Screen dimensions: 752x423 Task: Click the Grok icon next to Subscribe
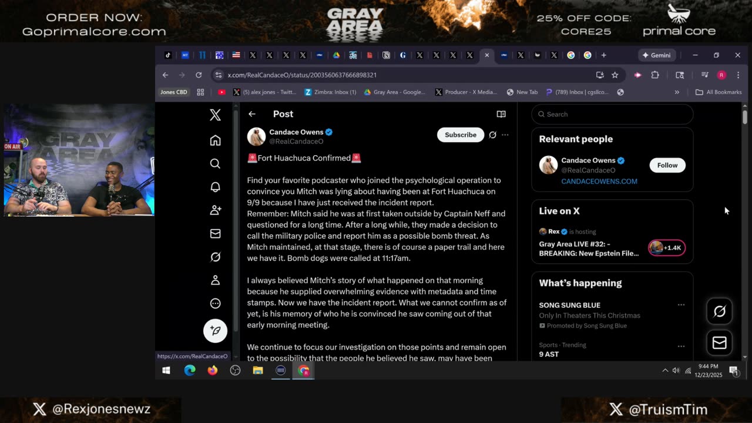492,135
